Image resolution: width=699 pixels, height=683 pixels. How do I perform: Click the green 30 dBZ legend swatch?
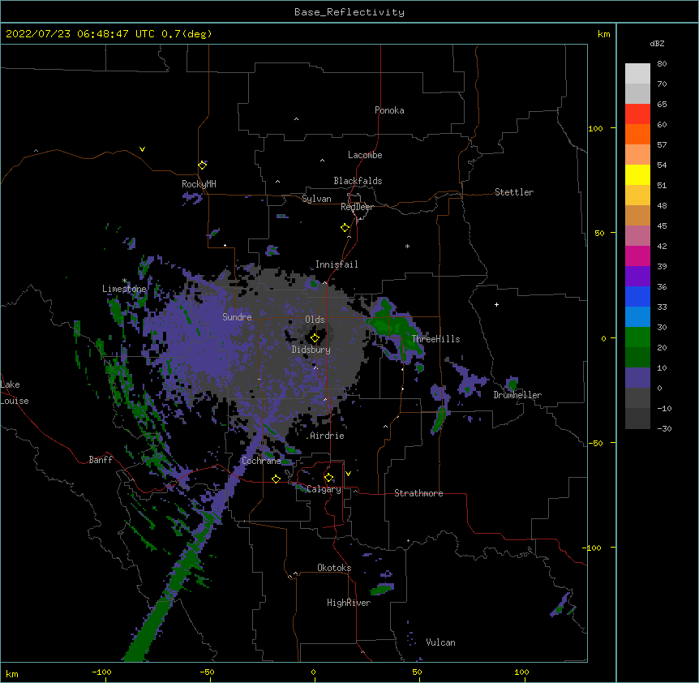tap(637, 337)
